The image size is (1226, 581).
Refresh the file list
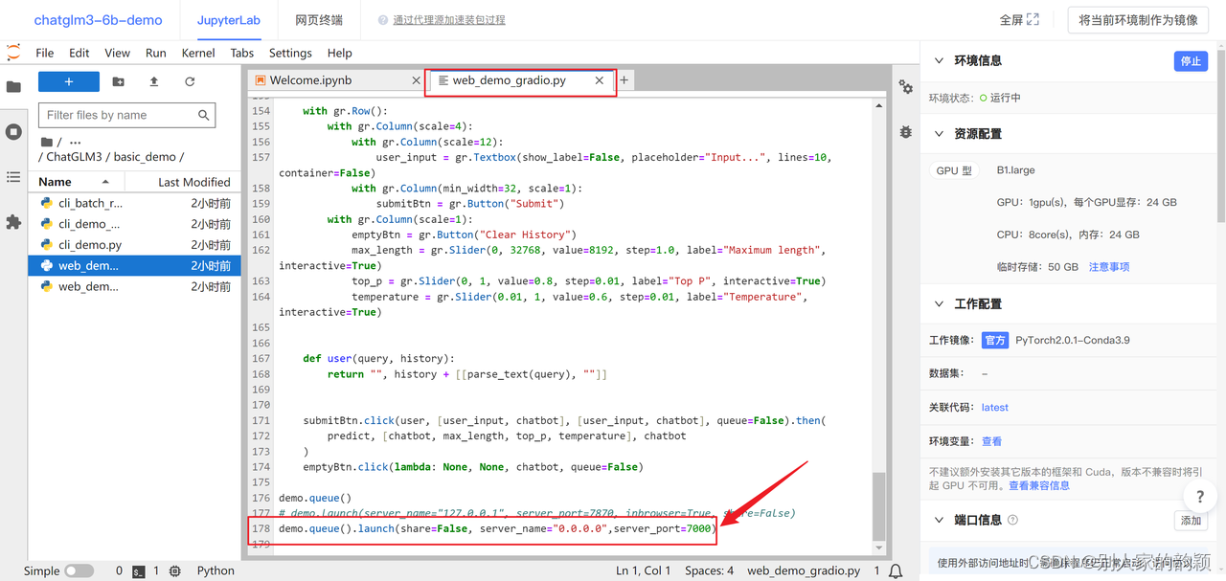pyautogui.click(x=189, y=81)
